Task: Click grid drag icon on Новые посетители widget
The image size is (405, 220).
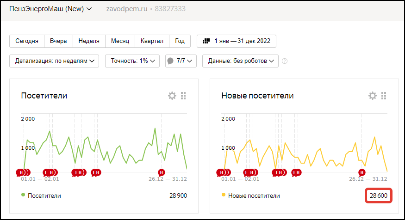Action: [x=384, y=96]
